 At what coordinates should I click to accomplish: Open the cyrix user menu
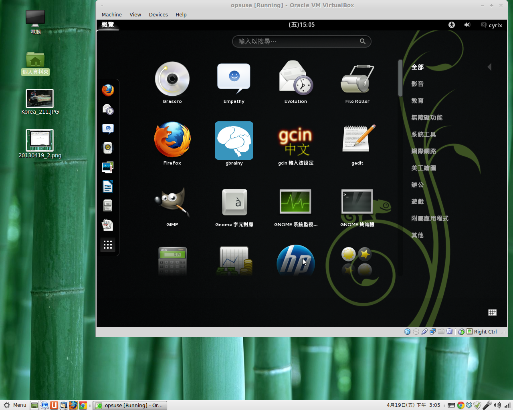(492, 25)
